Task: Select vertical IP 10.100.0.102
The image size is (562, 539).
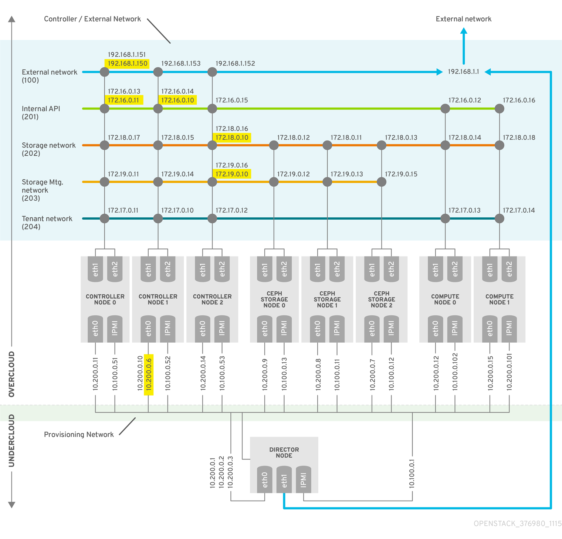Action: [455, 372]
